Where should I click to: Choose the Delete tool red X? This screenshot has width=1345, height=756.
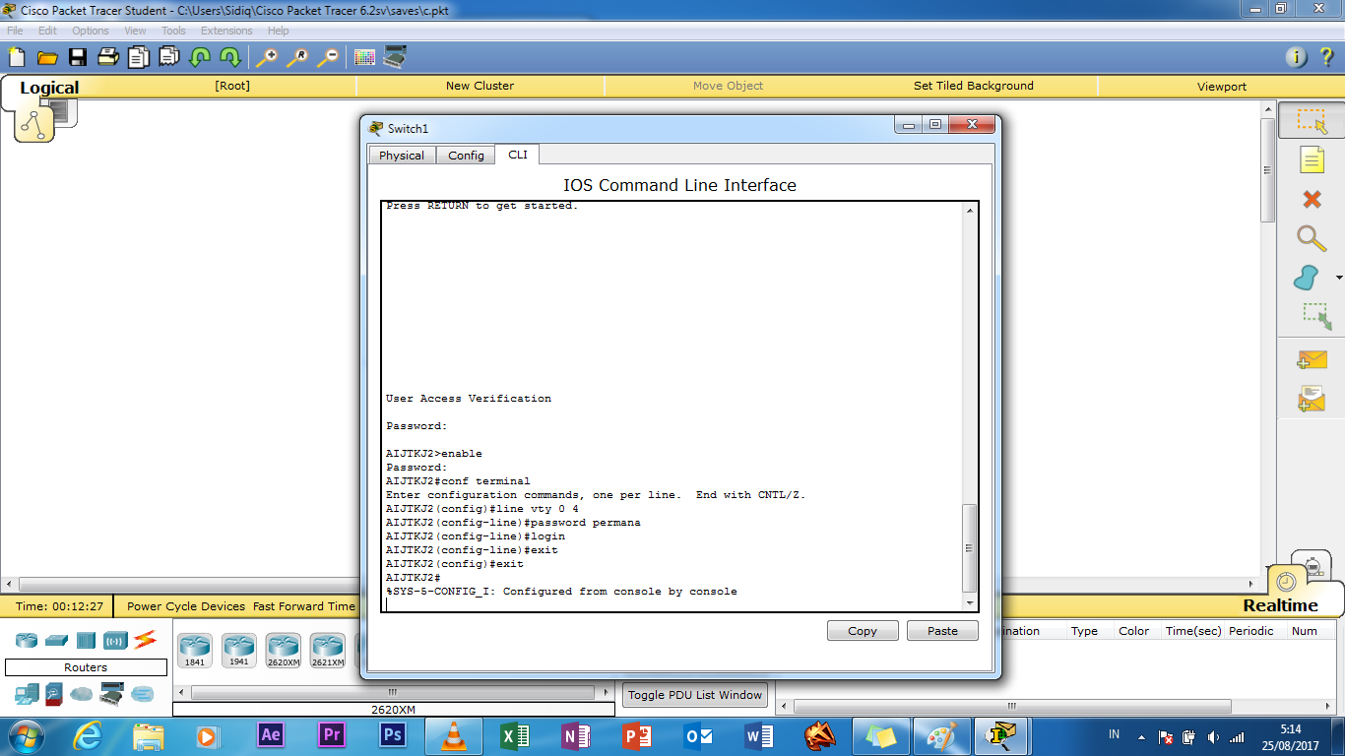point(1312,200)
